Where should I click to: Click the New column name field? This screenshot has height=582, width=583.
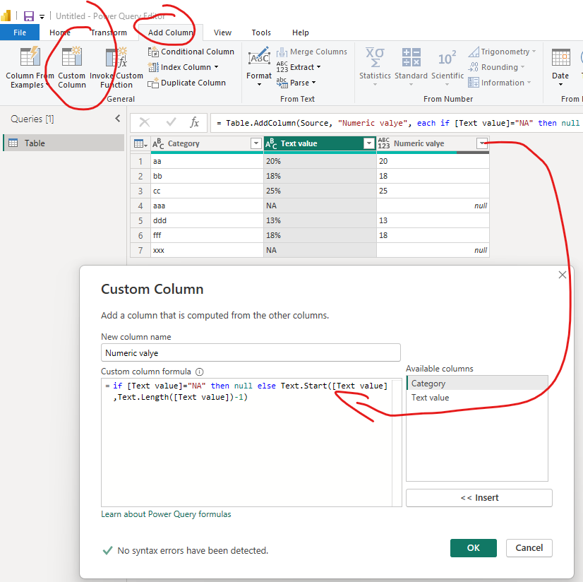251,352
